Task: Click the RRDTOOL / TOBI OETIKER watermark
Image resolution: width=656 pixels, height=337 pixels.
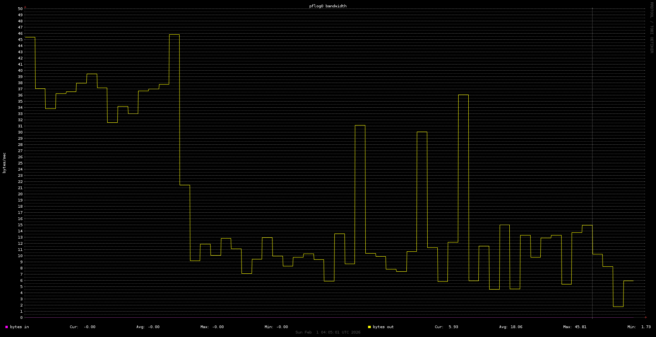Action: pyautogui.click(x=651, y=27)
